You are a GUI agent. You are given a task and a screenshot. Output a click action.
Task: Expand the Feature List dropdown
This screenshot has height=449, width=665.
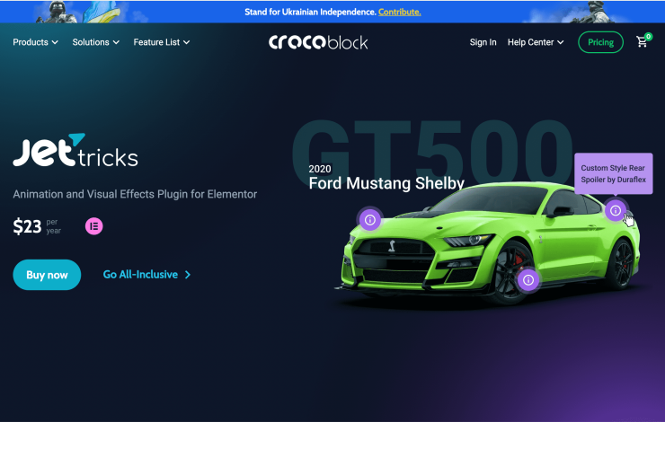pos(162,42)
